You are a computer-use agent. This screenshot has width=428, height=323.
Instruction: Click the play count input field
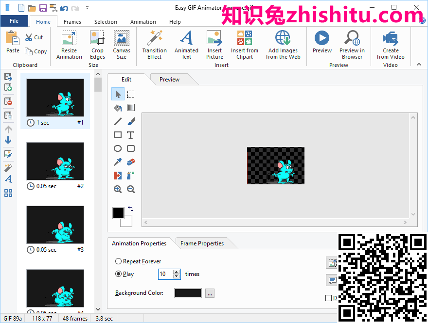[165, 274]
